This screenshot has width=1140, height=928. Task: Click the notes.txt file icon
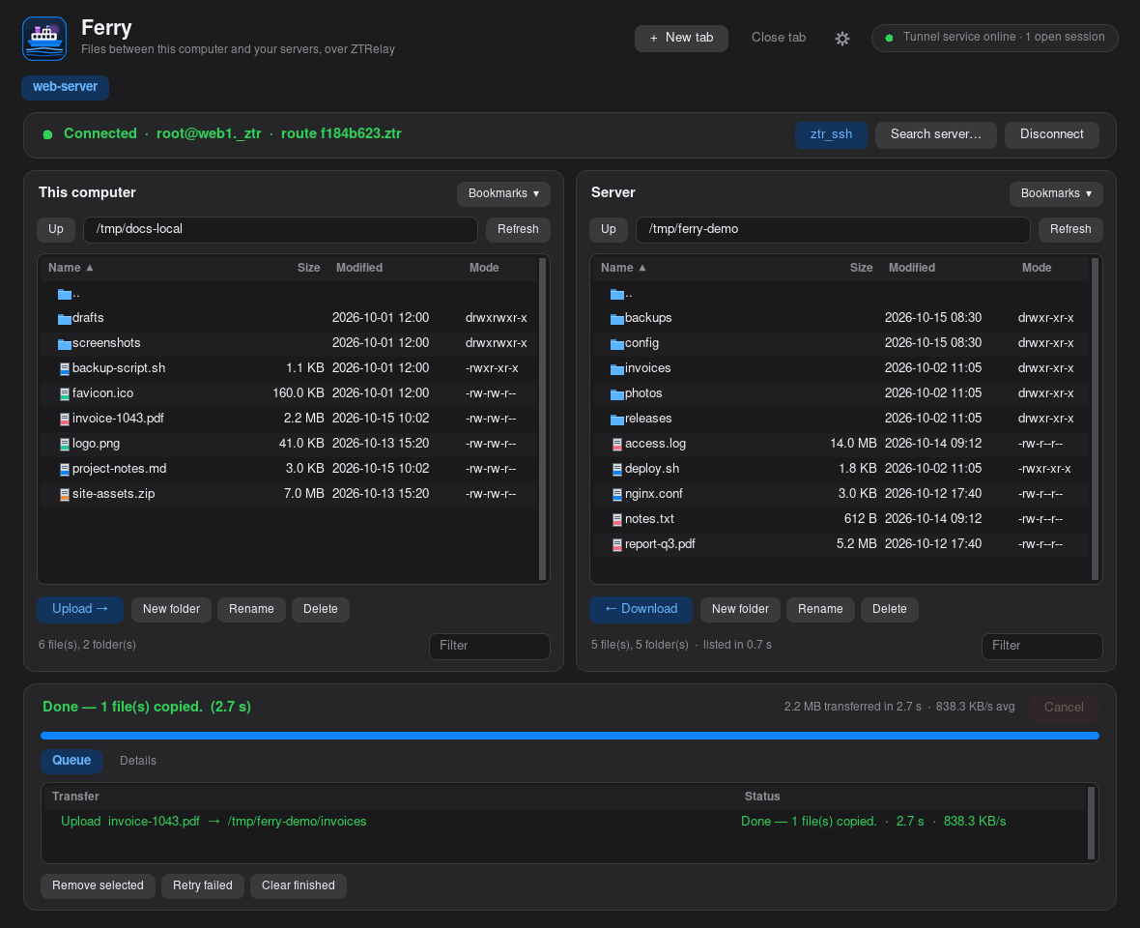coord(617,519)
